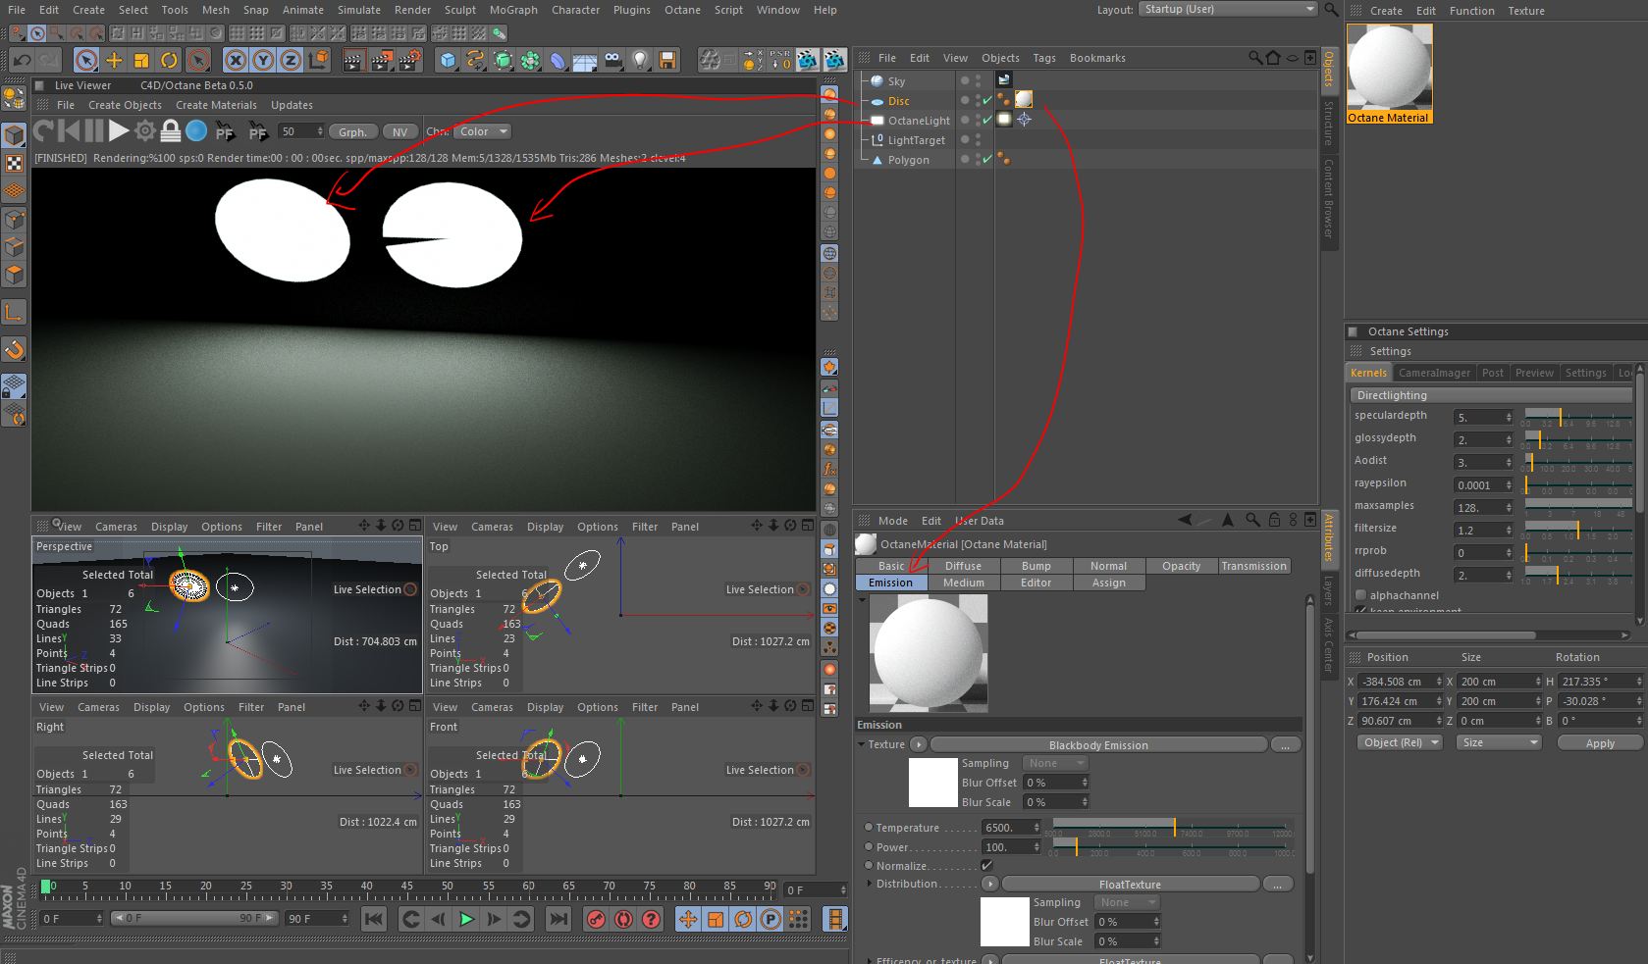Click the Attribute Manager back arrow

[1185, 520]
